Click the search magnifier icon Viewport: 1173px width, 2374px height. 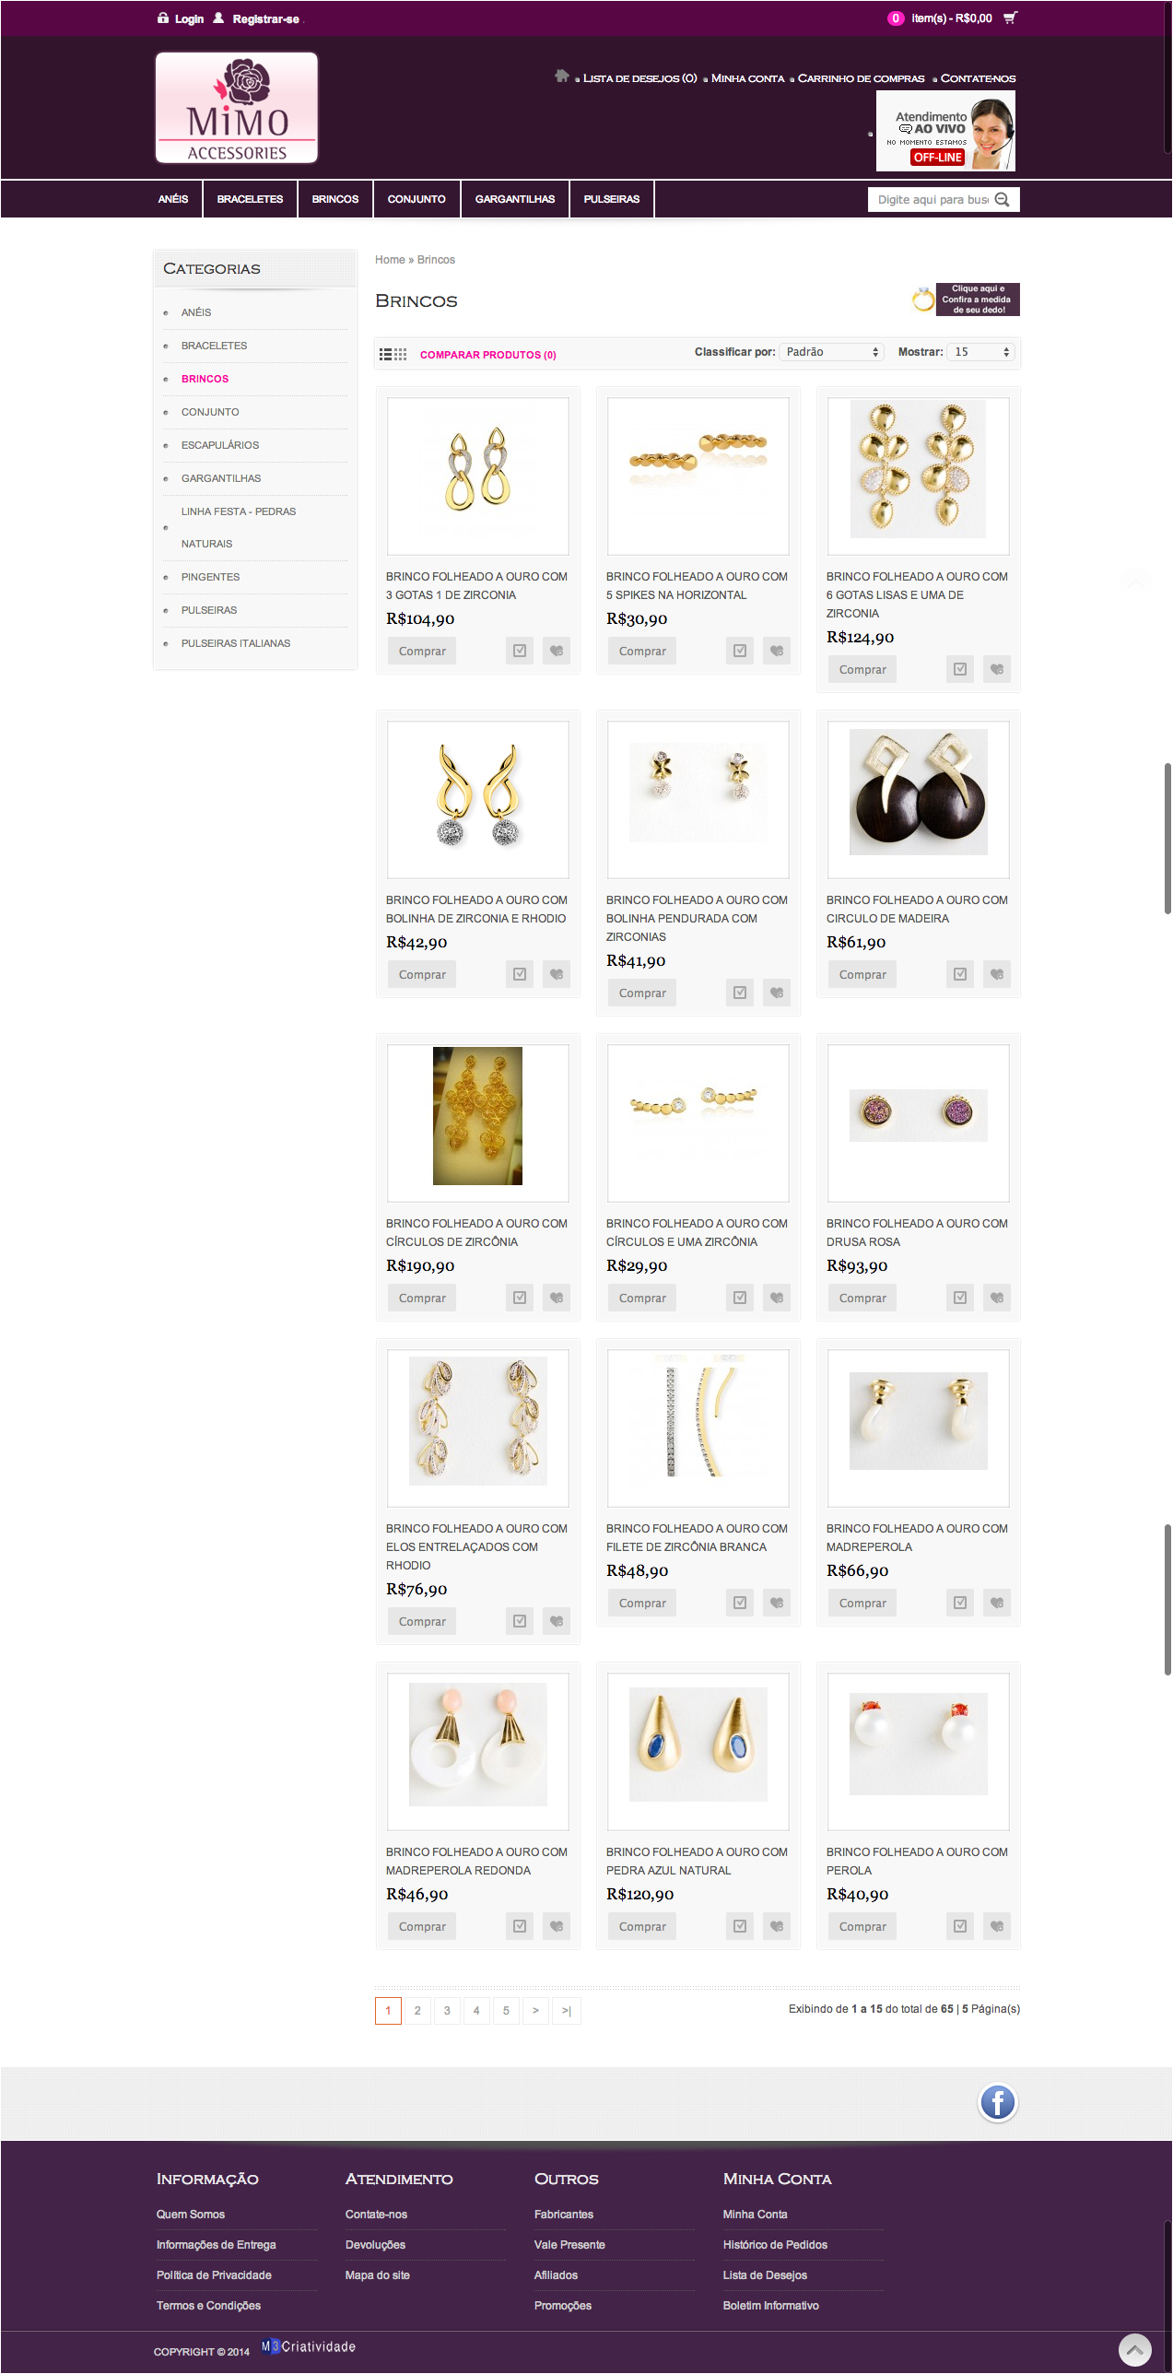1003,199
